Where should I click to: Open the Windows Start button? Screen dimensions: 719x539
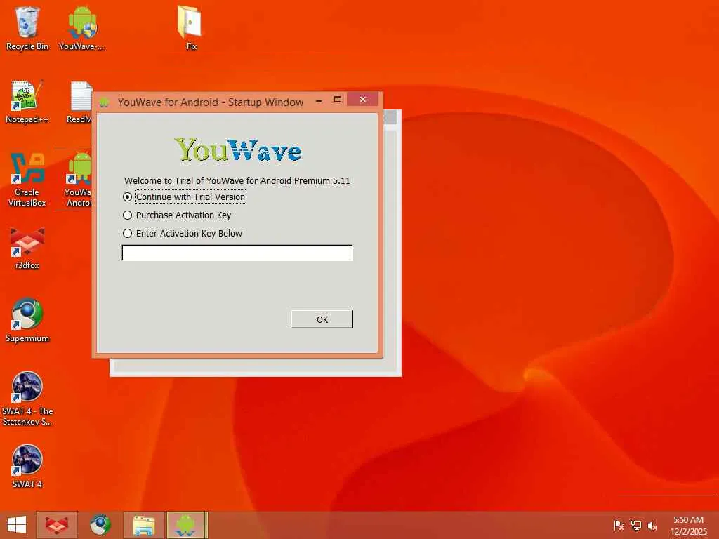click(17, 525)
